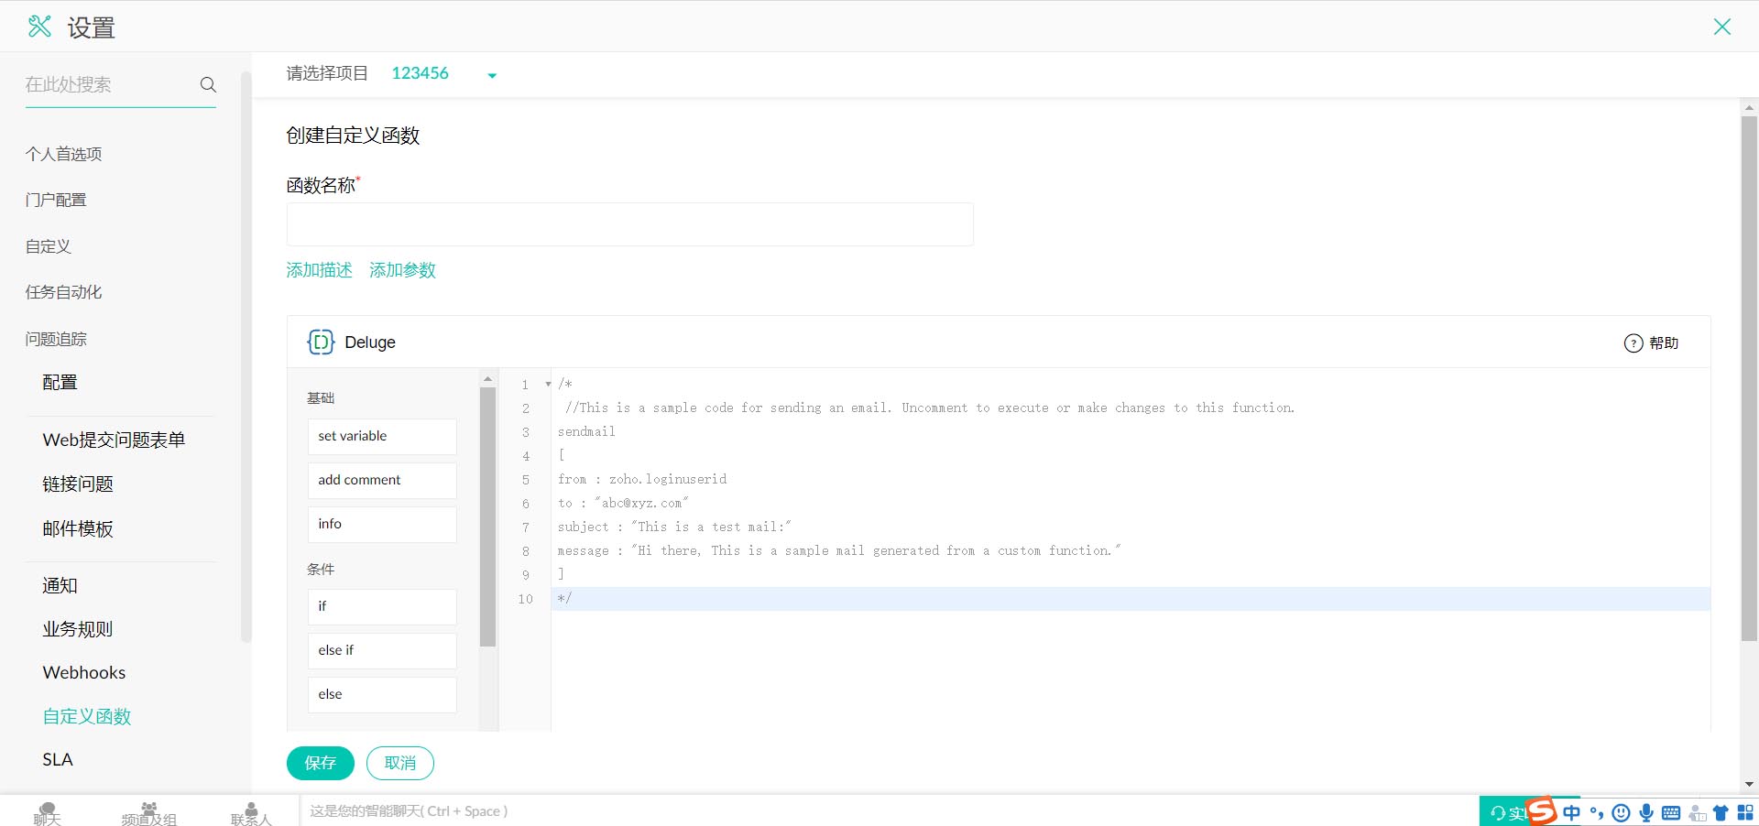This screenshot has width=1759, height=826.
Task: Collapse the code fold arrow on line 1
Action: 548,385
